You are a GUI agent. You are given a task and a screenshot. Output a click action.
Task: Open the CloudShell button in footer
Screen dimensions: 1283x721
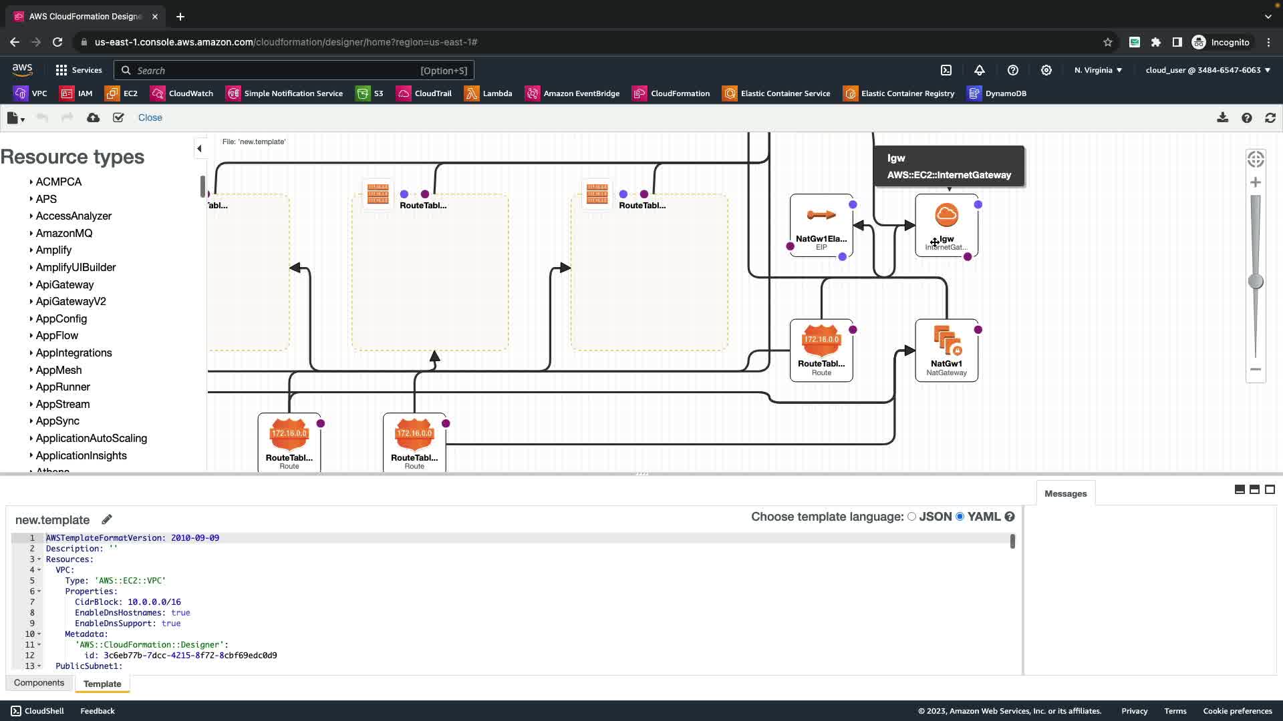click(37, 711)
